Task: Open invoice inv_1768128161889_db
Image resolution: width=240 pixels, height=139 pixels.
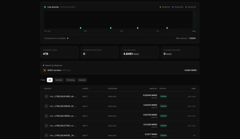Action: coord(63,96)
